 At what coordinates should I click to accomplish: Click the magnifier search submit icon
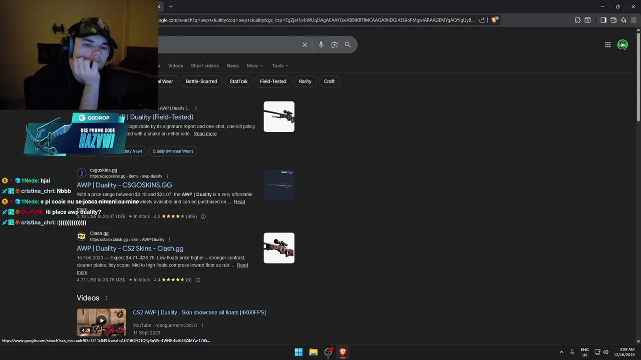tap(348, 44)
